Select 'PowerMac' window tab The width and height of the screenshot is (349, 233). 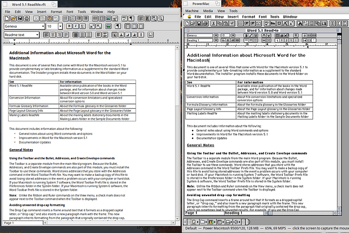coord(201,4)
